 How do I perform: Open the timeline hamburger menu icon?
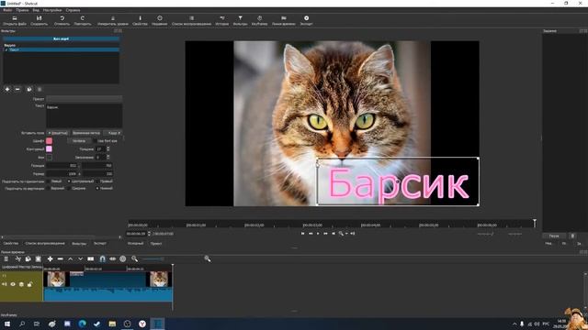(x=6, y=258)
